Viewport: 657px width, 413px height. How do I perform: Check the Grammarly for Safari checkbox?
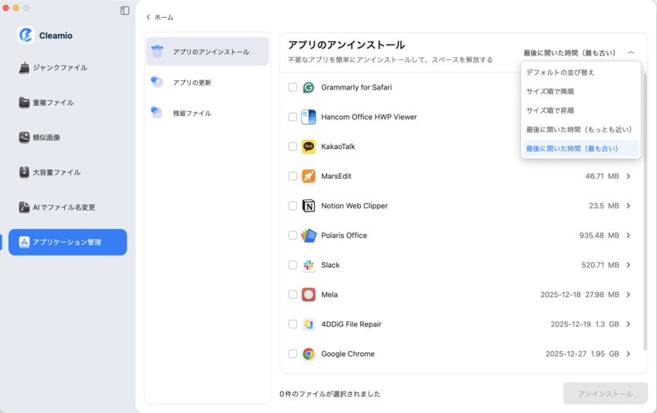click(292, 87)
